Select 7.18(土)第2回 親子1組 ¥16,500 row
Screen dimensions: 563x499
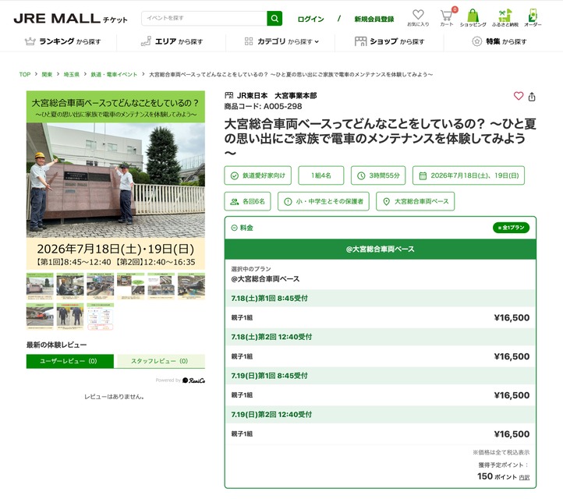coord(381,356)
